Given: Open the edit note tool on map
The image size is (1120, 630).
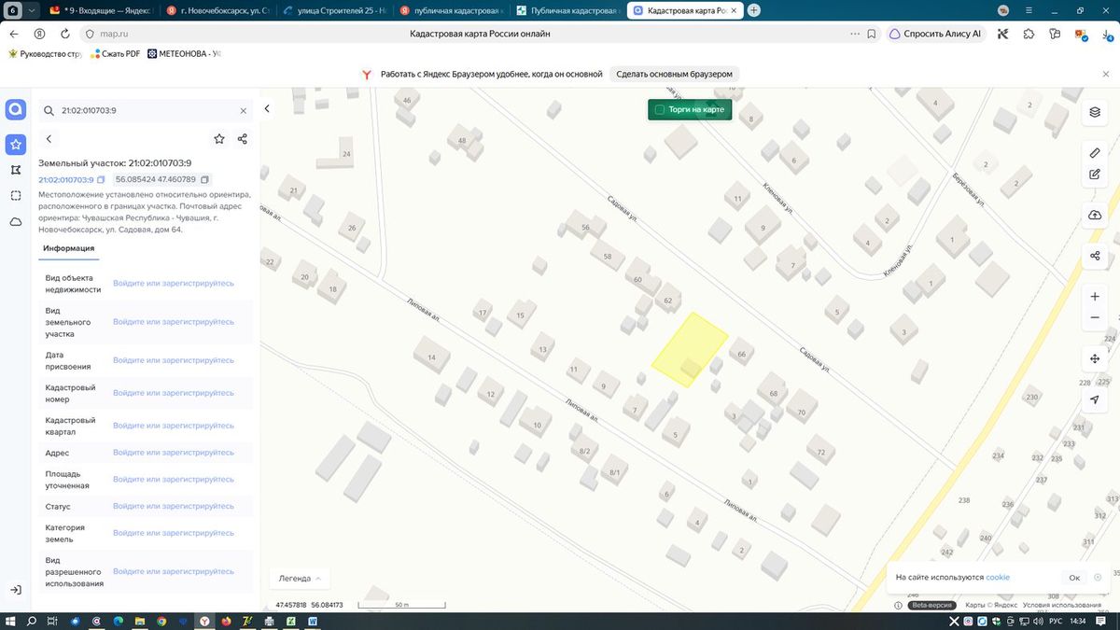Looking at the screenshot, I should pos(1095,175).
